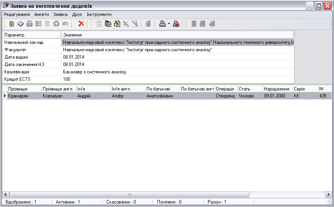
Task: Sort by Серія column header
Action: (306, 89)
